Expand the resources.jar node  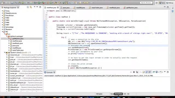coord(7,55)
